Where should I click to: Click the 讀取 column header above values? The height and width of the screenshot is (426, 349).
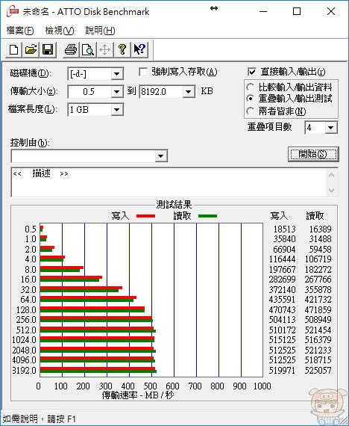click(x=315, y=216)
